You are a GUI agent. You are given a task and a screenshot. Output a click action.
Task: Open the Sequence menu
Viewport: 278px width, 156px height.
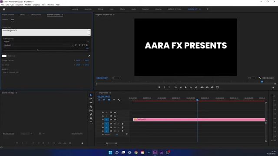click(19, 5)
